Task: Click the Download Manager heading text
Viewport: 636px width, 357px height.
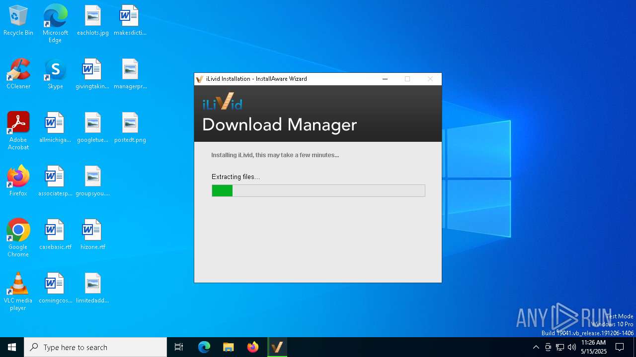Action: coord(279,125)
